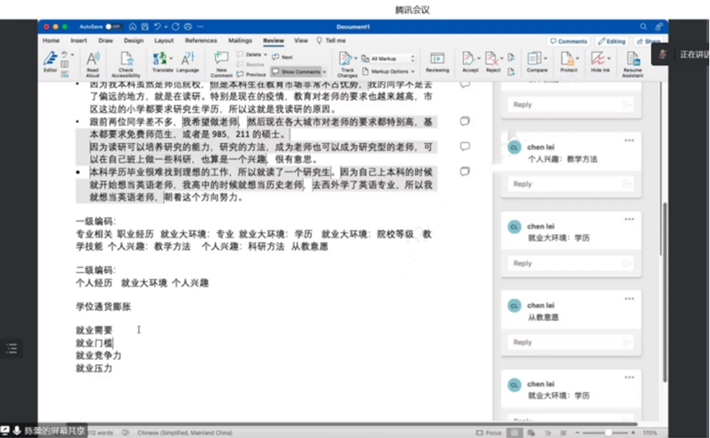The width and height of the screenshot is (710, 438).
Task: Click the Translate icon
Action: pos(162,59)
